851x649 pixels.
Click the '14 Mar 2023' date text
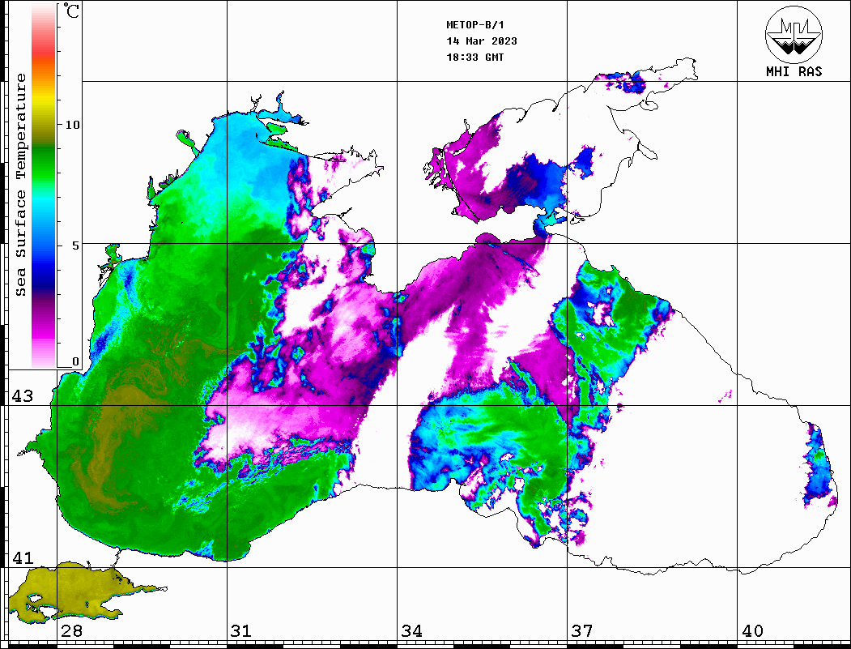click(482, 41)
